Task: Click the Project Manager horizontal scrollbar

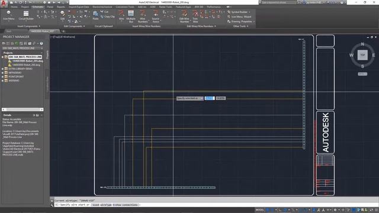Action: (23, 109)
